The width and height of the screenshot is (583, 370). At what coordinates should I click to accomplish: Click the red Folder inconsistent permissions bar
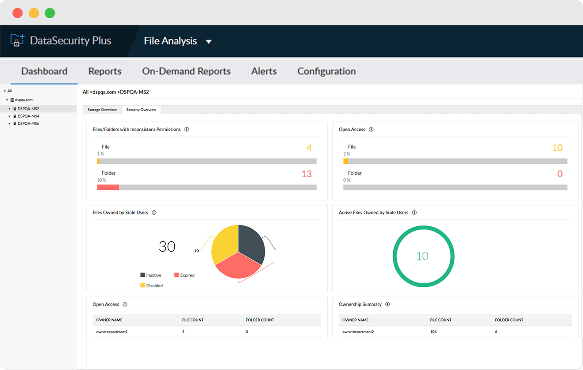(x=108, y=187)
